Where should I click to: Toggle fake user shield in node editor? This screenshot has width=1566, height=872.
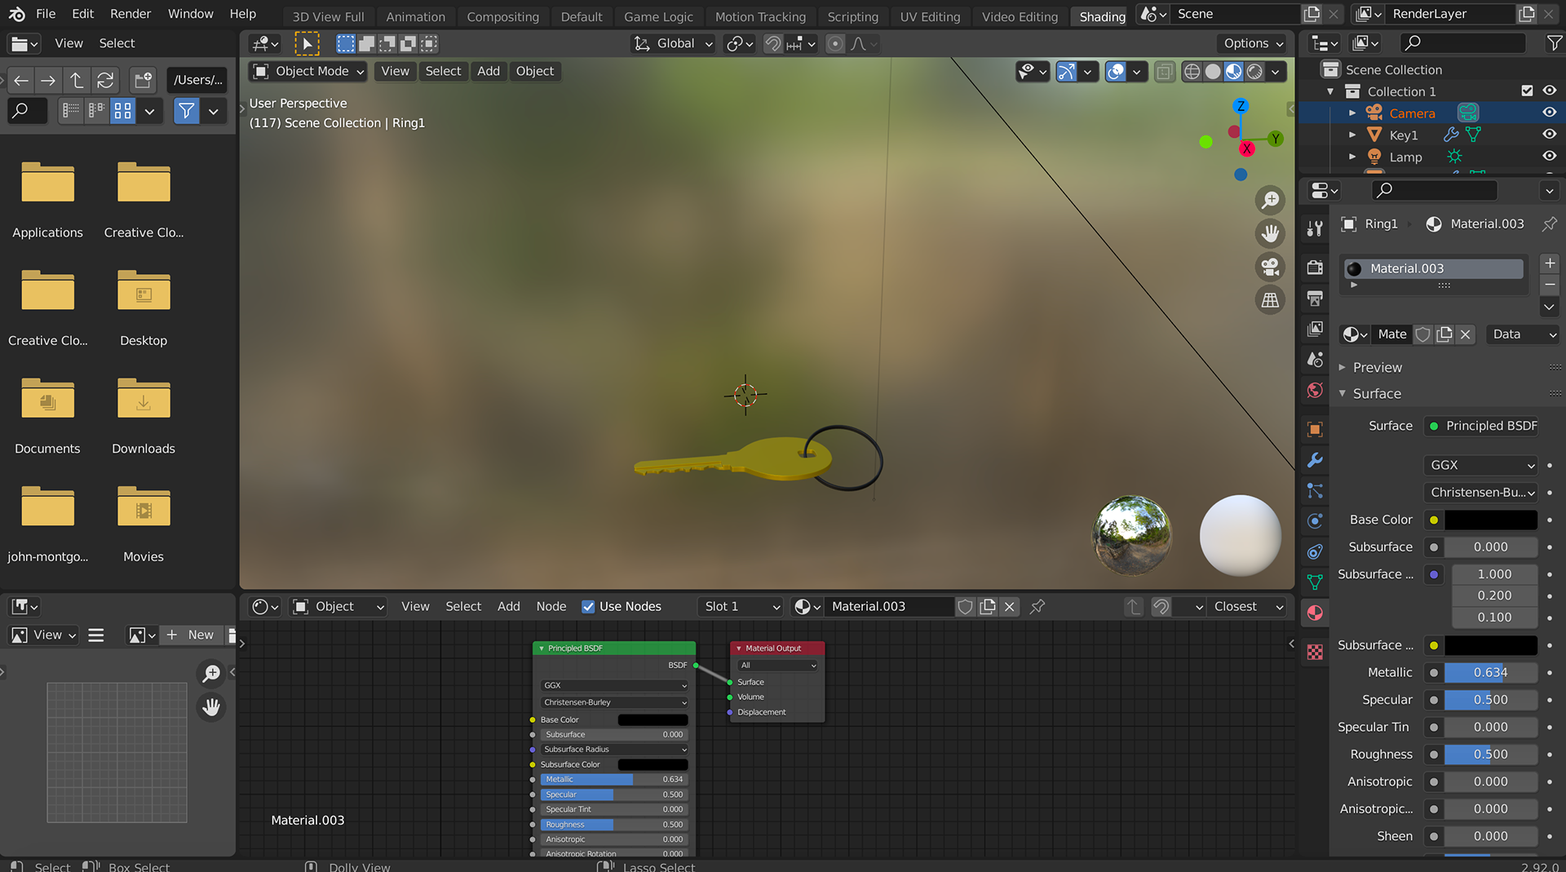[x=965, y=607]
